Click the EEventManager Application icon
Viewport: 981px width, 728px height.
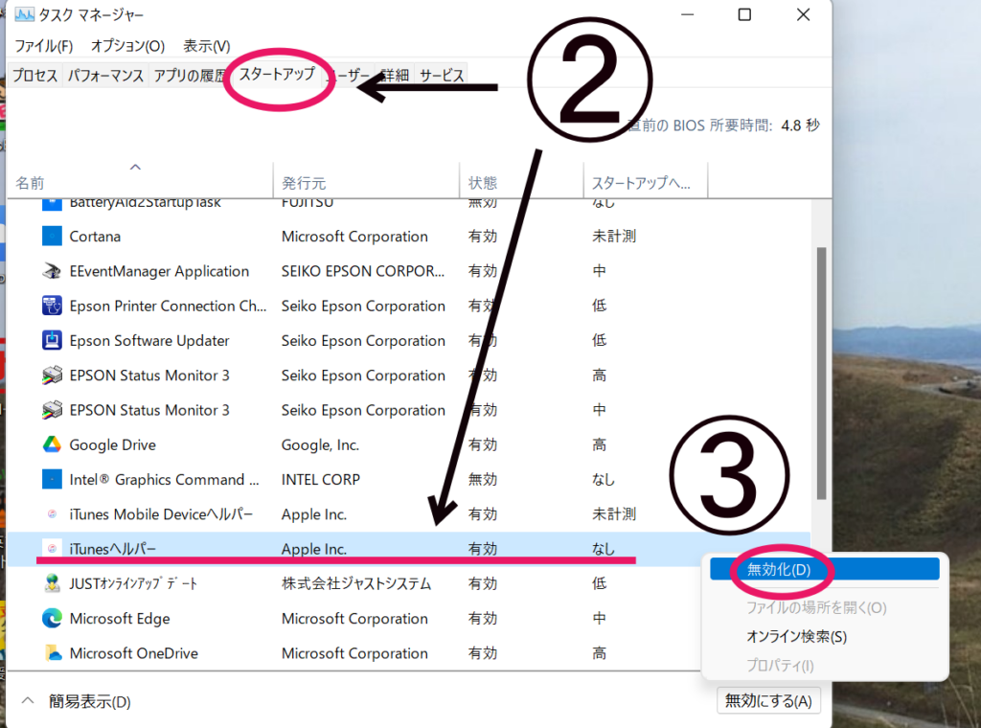pyautogui.click(x=52, y=271)
